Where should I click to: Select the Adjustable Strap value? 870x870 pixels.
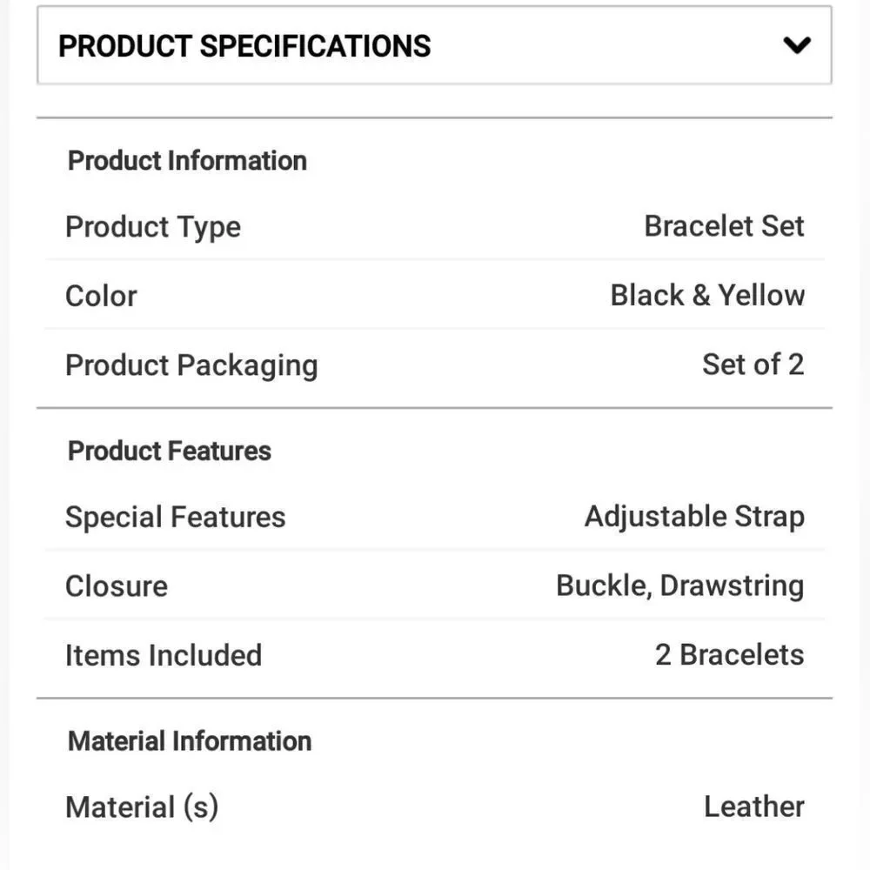pos(694,517)
